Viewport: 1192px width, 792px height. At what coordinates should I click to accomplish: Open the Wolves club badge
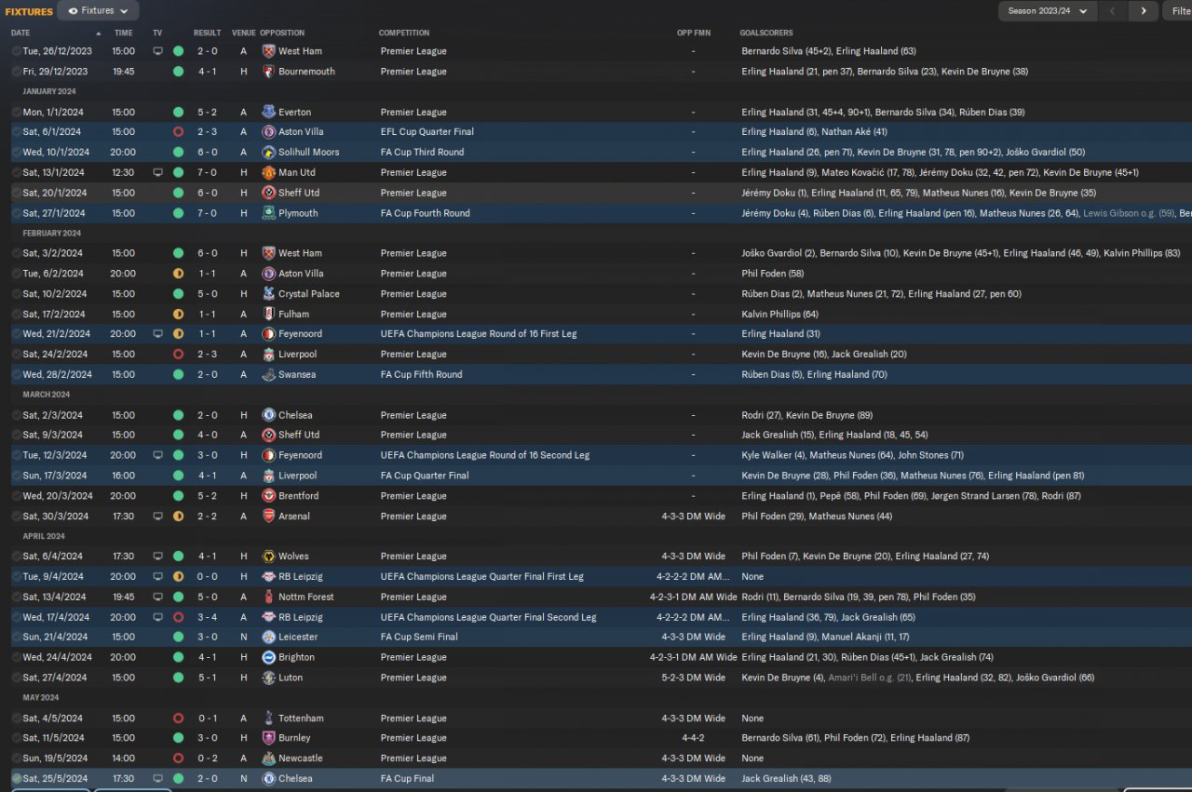(269, 557)
